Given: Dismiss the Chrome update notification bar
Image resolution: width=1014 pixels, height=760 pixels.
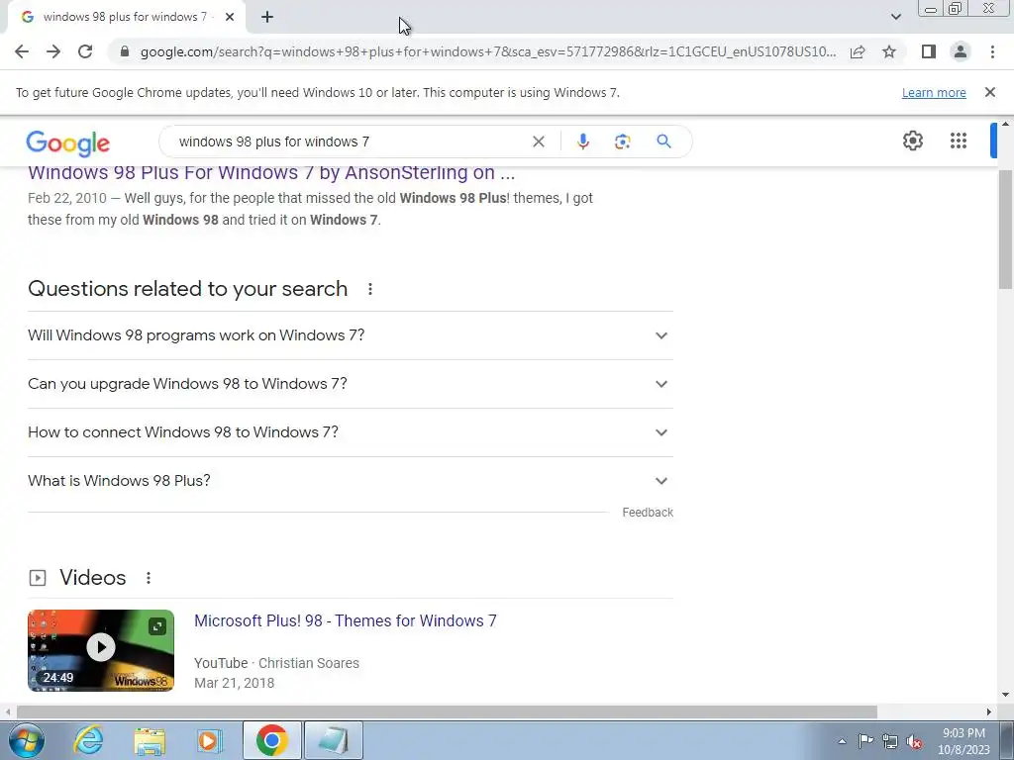Looking at the screenshot, I should click(x=990, y=92).
